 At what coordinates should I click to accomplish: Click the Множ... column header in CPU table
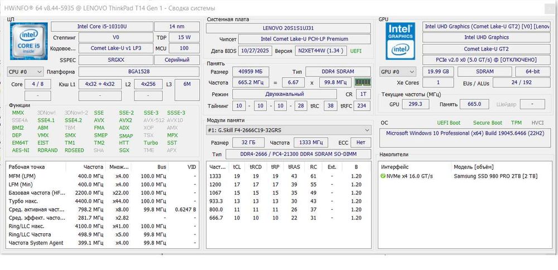click(119, 167)
